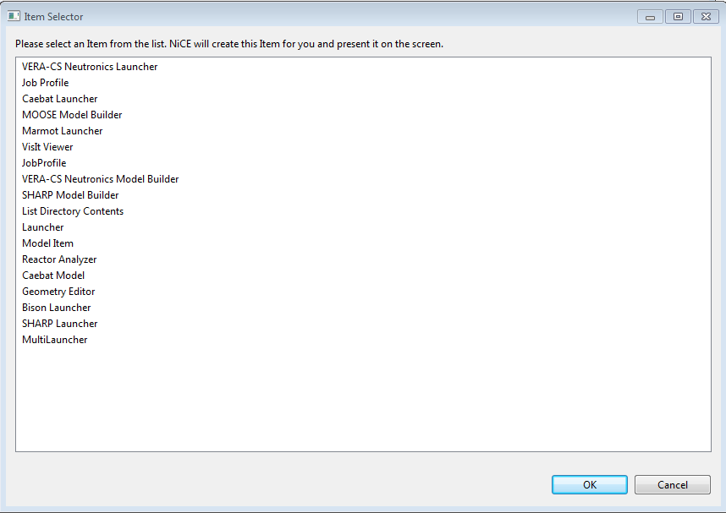Select the Reactor Analyzer item
Viewport: 726px width, 513px height.
[59, 259]
